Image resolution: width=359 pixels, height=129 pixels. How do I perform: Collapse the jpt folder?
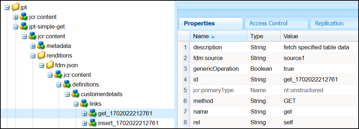[x=7, y=8]
